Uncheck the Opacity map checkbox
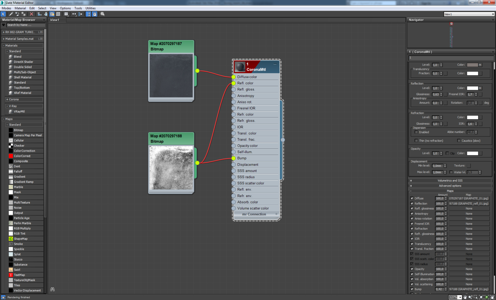The image size is (496, 300). click(x=412, y=269)
